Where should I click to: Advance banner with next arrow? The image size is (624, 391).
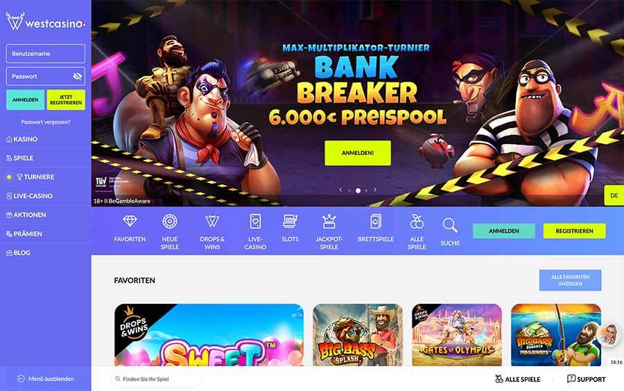tap(375, 190)
